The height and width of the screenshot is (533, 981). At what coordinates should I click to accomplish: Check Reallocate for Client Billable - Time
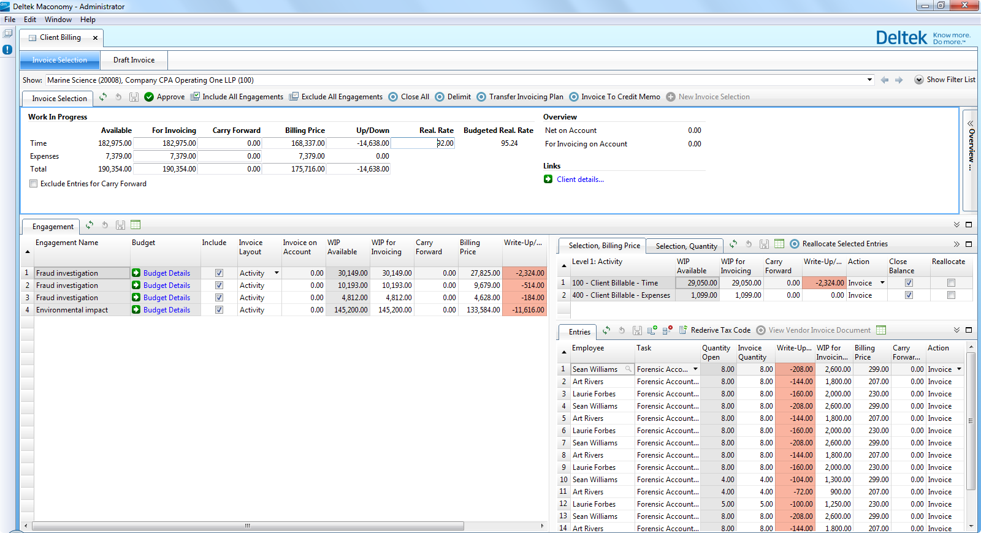951,283
